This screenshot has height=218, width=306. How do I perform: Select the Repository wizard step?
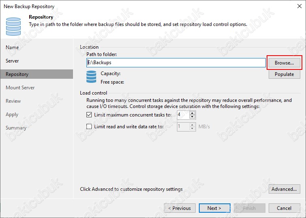click(37, 74)
